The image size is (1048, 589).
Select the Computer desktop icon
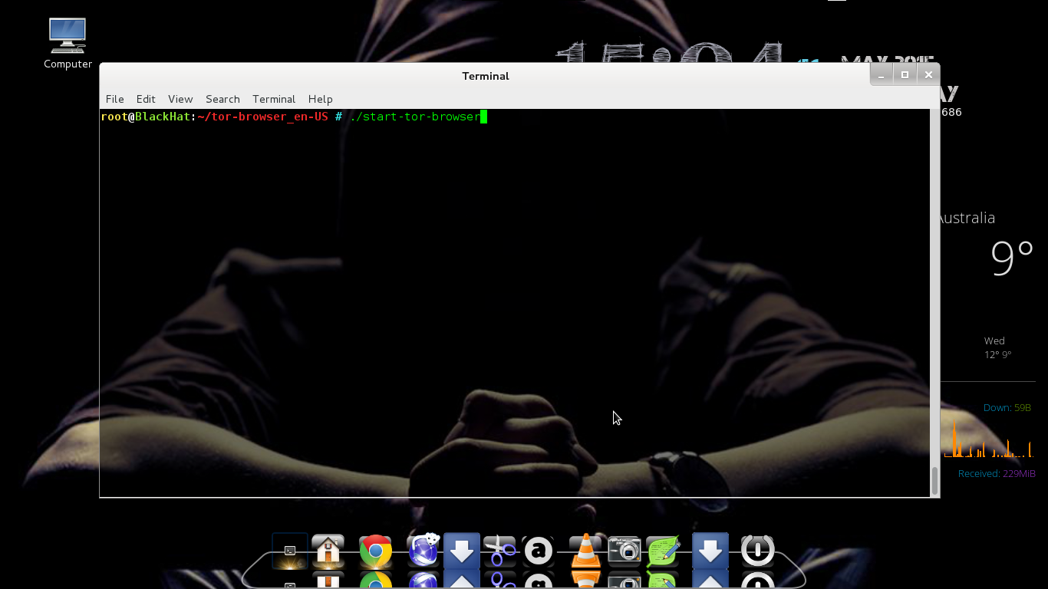(x=68, y=44)
